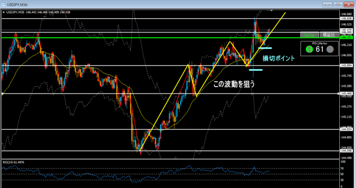Image resolution: width=356 pixels, height=188 pixels.
Task: Click the gray circle indicator in RSI Meter
Action: 330,49
